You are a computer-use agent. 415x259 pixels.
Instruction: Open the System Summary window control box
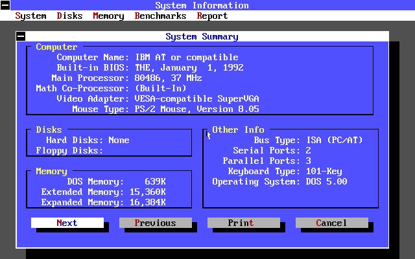coord(21,36)
